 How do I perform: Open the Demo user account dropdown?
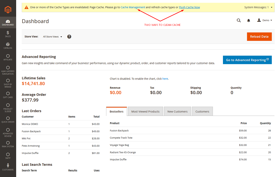pyautogui.click(x=265, y=20)
